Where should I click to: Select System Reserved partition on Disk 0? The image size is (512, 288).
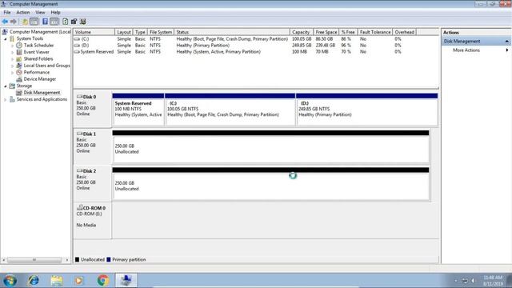point(138,110)
